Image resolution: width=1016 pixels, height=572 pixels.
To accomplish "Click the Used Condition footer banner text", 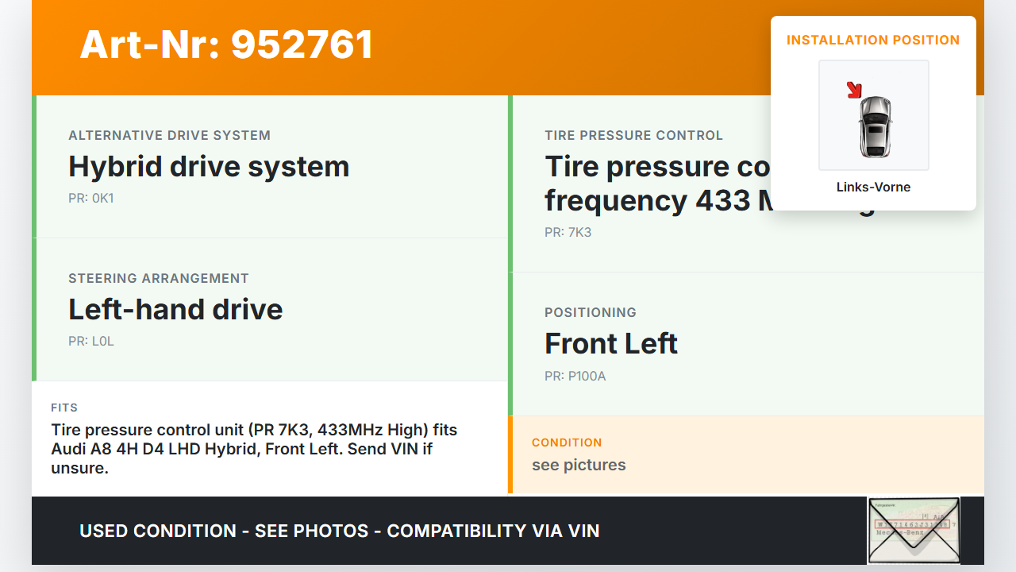I will (339, 531).
